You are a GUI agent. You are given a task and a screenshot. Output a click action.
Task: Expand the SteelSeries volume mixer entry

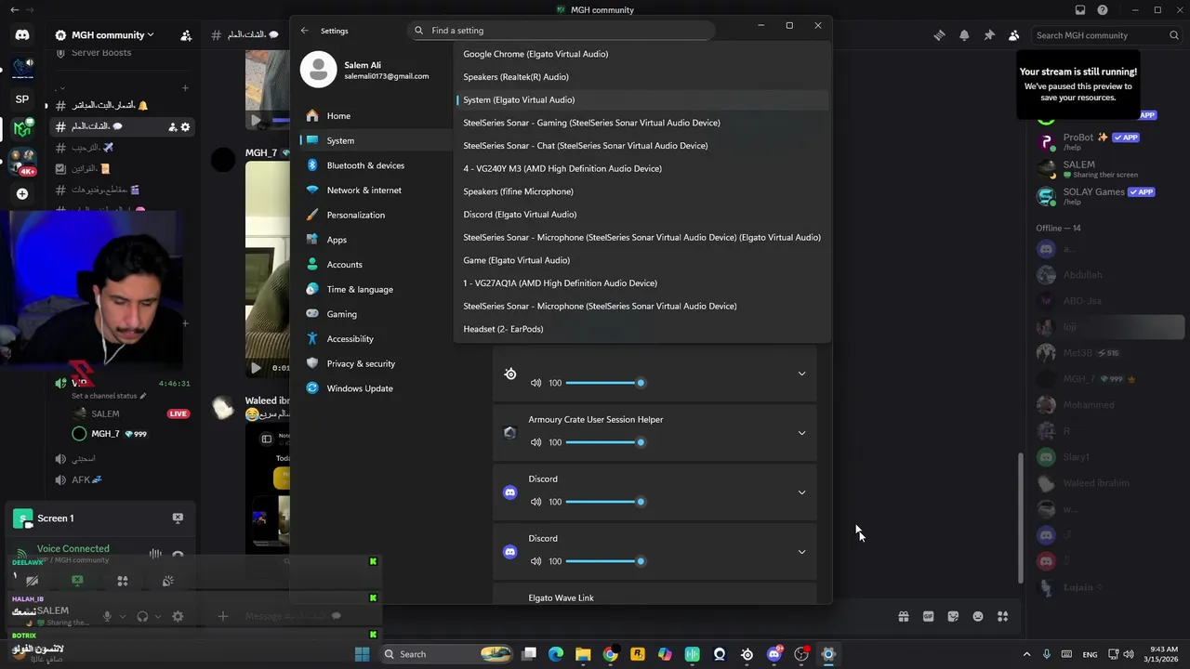801,374
